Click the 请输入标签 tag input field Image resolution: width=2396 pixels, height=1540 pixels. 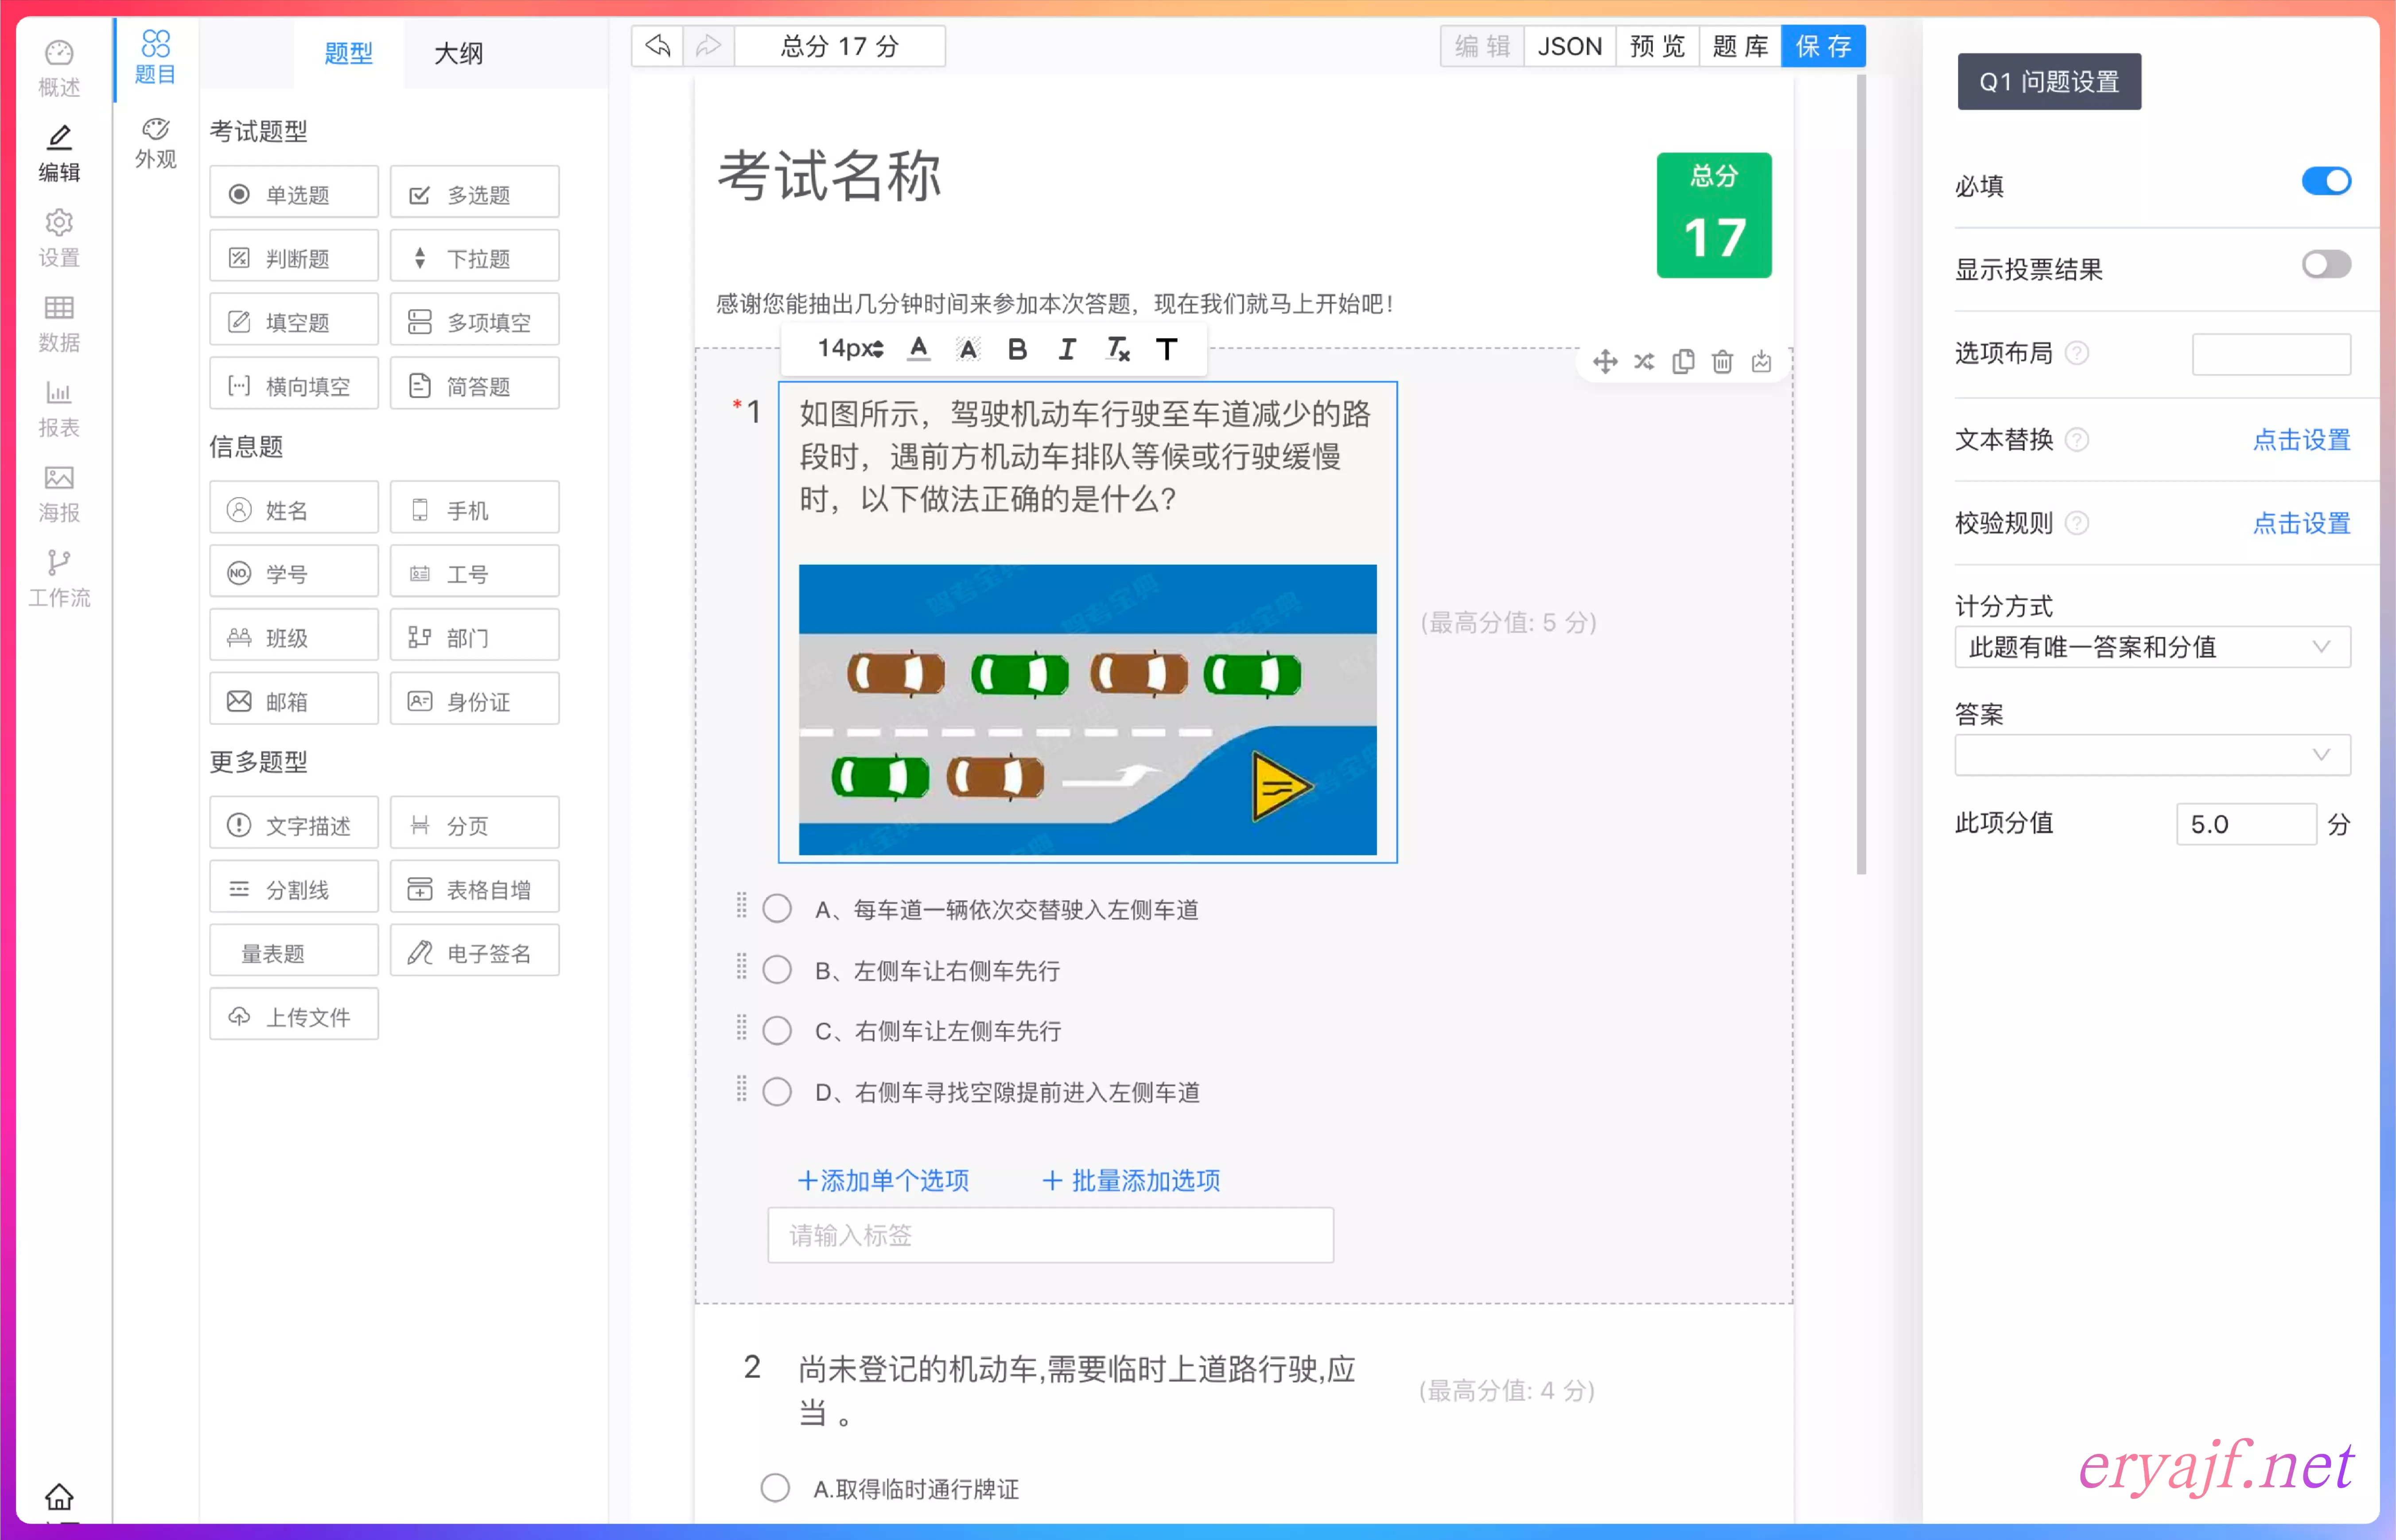point(1050,1236)
